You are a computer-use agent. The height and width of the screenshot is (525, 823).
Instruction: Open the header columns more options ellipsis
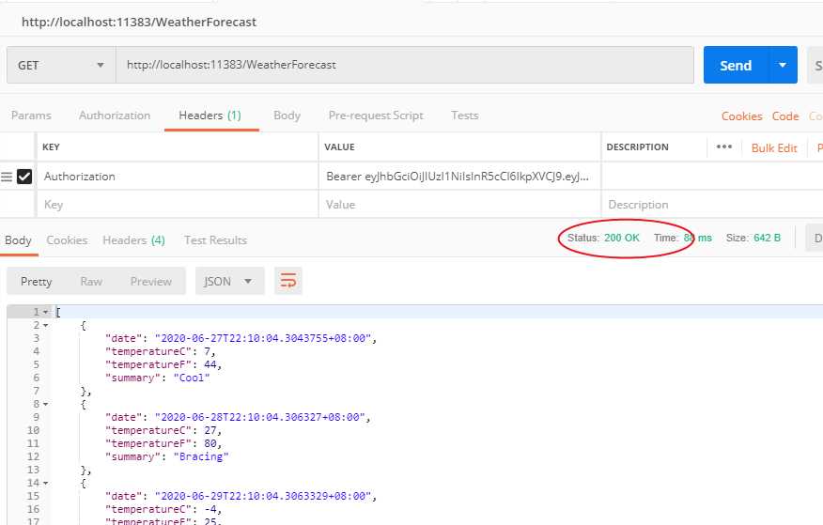click(x=723, y=147)
